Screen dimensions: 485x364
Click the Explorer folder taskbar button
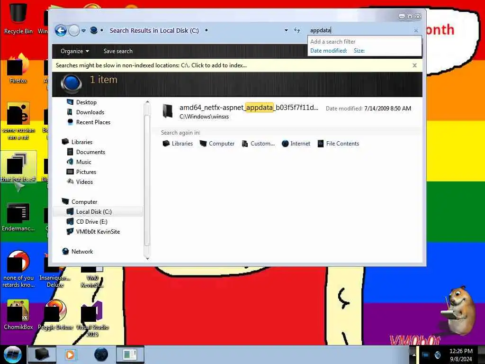(42, 355)
